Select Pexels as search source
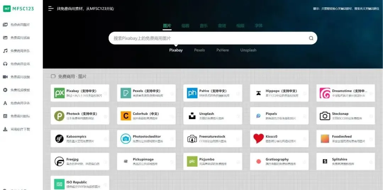 pos(200,50)
